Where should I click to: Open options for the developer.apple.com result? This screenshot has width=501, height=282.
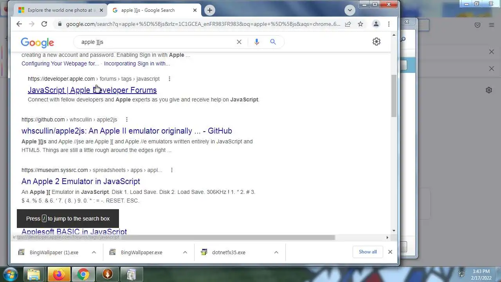point(169,79)
